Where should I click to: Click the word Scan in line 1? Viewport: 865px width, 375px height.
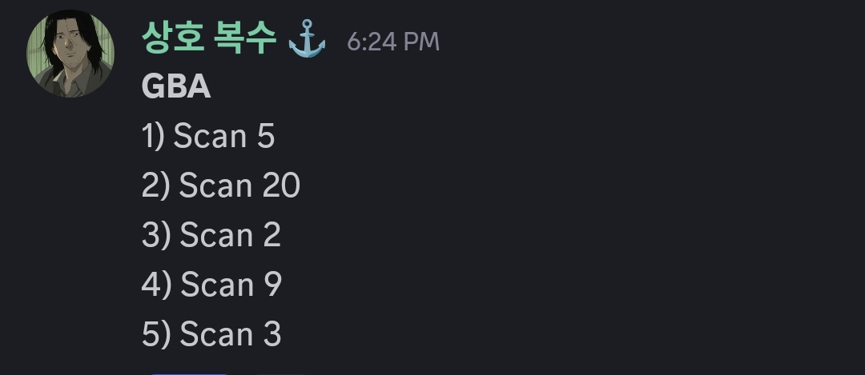pos(211,137)
